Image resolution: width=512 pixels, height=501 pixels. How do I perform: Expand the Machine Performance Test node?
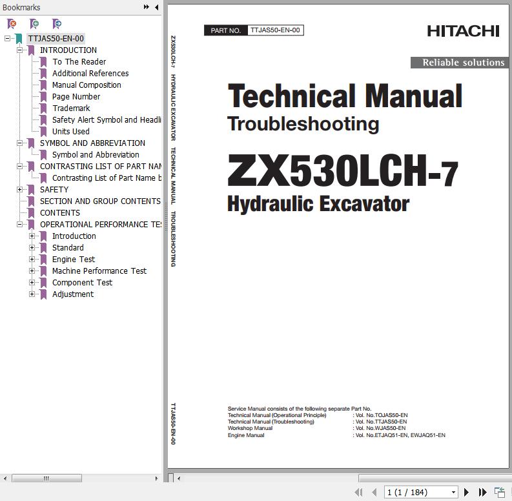[32, 271]
